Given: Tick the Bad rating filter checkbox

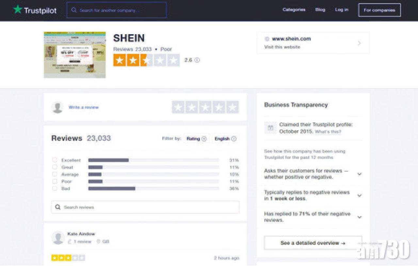Looking at the screenshot, I should point(55,189).
